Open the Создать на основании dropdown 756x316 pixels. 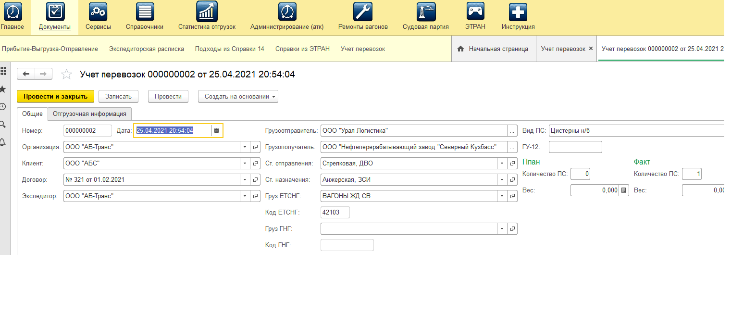pyautogui.click(x=238, y=97)
